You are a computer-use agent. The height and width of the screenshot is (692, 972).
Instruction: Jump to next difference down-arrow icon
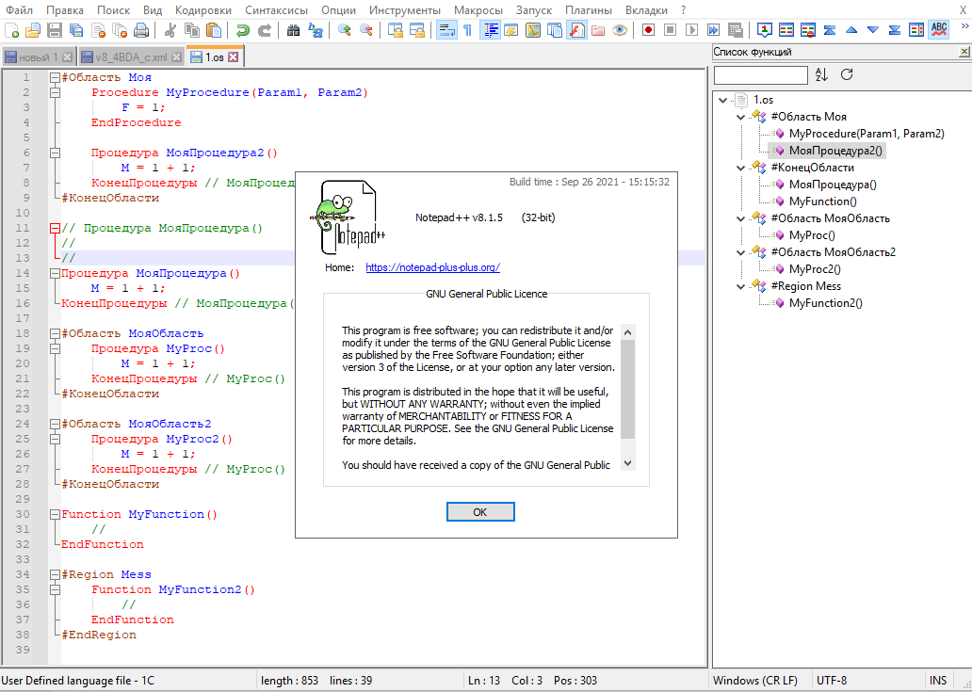873,30
